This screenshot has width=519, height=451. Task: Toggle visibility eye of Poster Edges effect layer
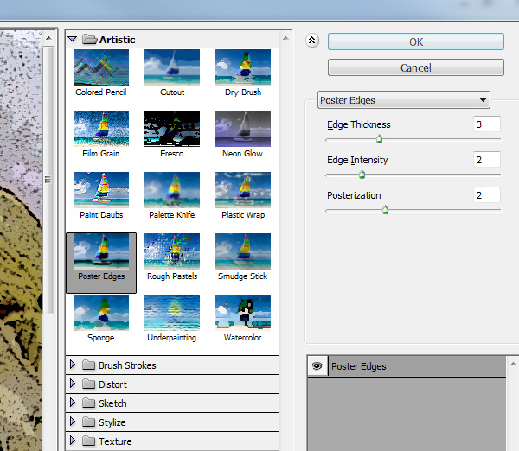pyautogui.click(x=317, y=366)
